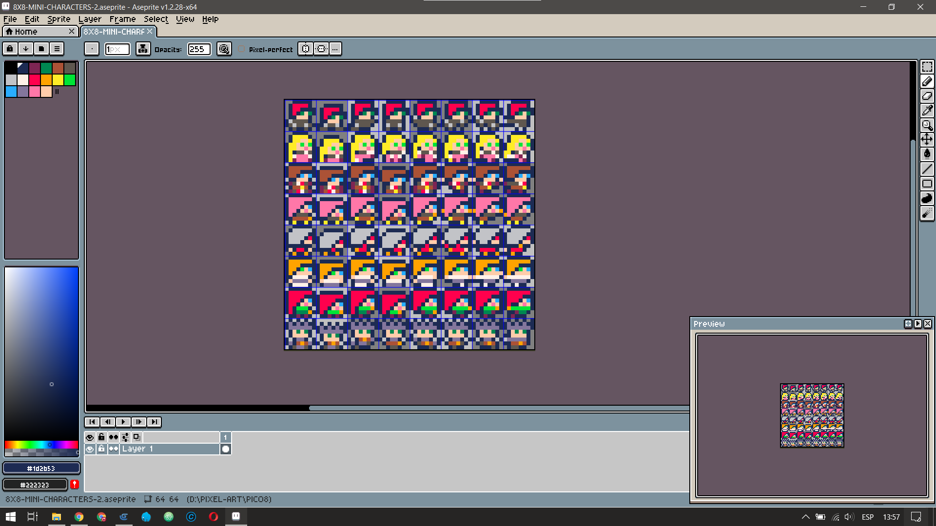The image size is (936, 526).
Task: Open the Sprite menu
Action: [58, 19]
